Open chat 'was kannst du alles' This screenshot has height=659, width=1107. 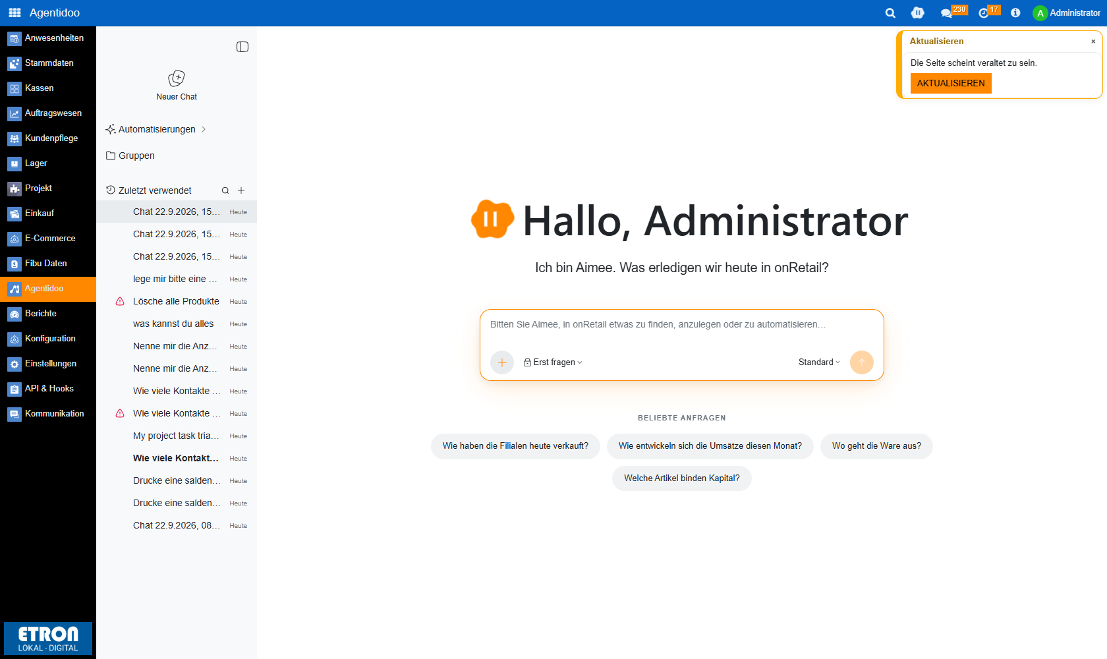tap(177, 324)
